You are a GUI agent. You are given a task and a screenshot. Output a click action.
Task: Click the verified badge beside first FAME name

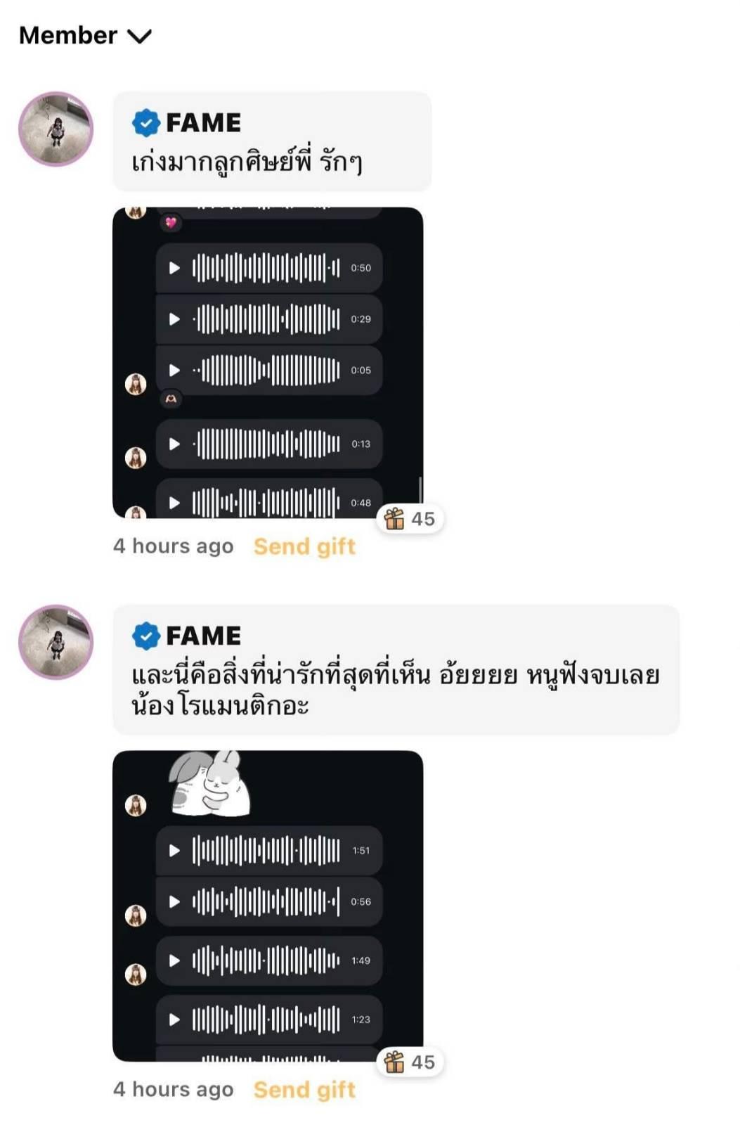coord(145,123)
